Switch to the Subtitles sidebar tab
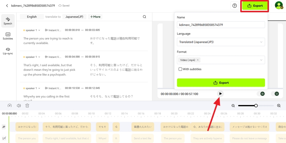The image size is (286, 143). pos(8,36)
